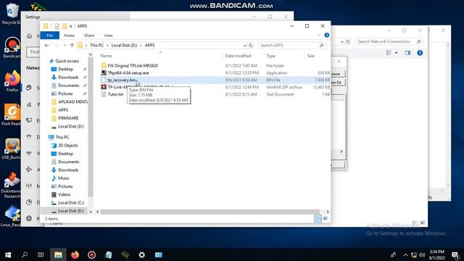This screenshot has height=261, width=464.
Task: Click Properties icon in title bar toolbar
Action: 57,26
